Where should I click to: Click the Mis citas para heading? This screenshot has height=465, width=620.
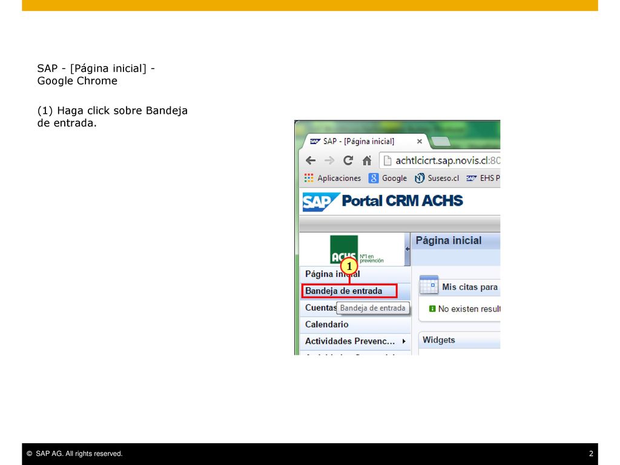[470, 287]
